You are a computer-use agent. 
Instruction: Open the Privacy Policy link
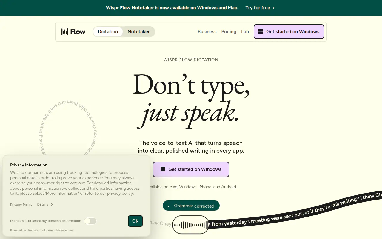21,205
